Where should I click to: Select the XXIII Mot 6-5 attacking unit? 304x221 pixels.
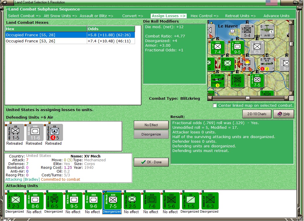point(55,201)
